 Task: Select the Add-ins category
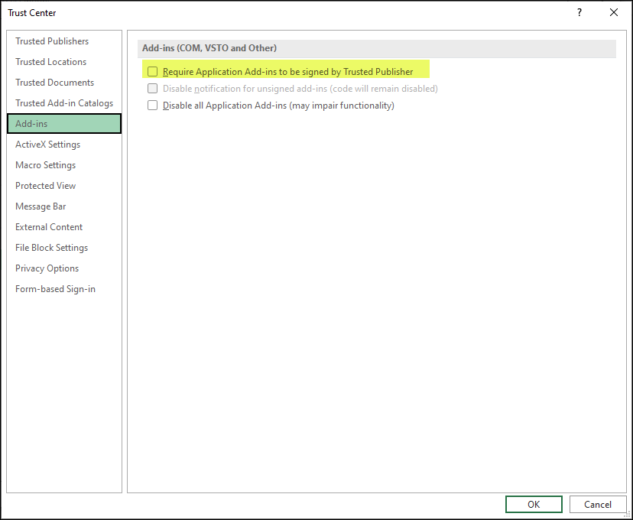tap(64, 124)
